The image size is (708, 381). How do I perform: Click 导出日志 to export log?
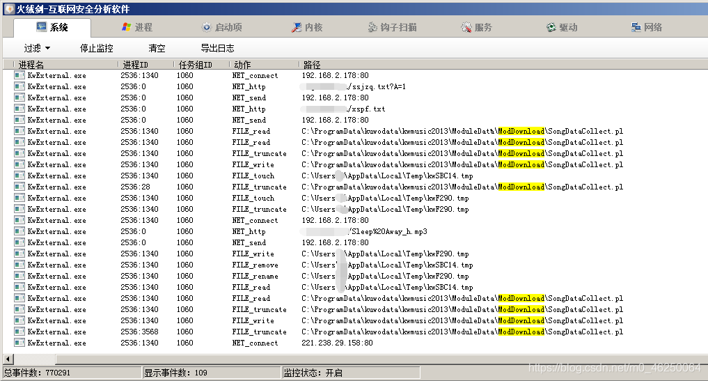click(x=217, y=48)
